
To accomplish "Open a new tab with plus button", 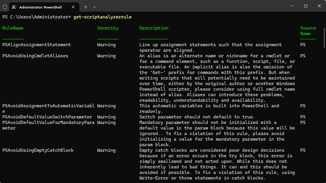I will point(86,7).
